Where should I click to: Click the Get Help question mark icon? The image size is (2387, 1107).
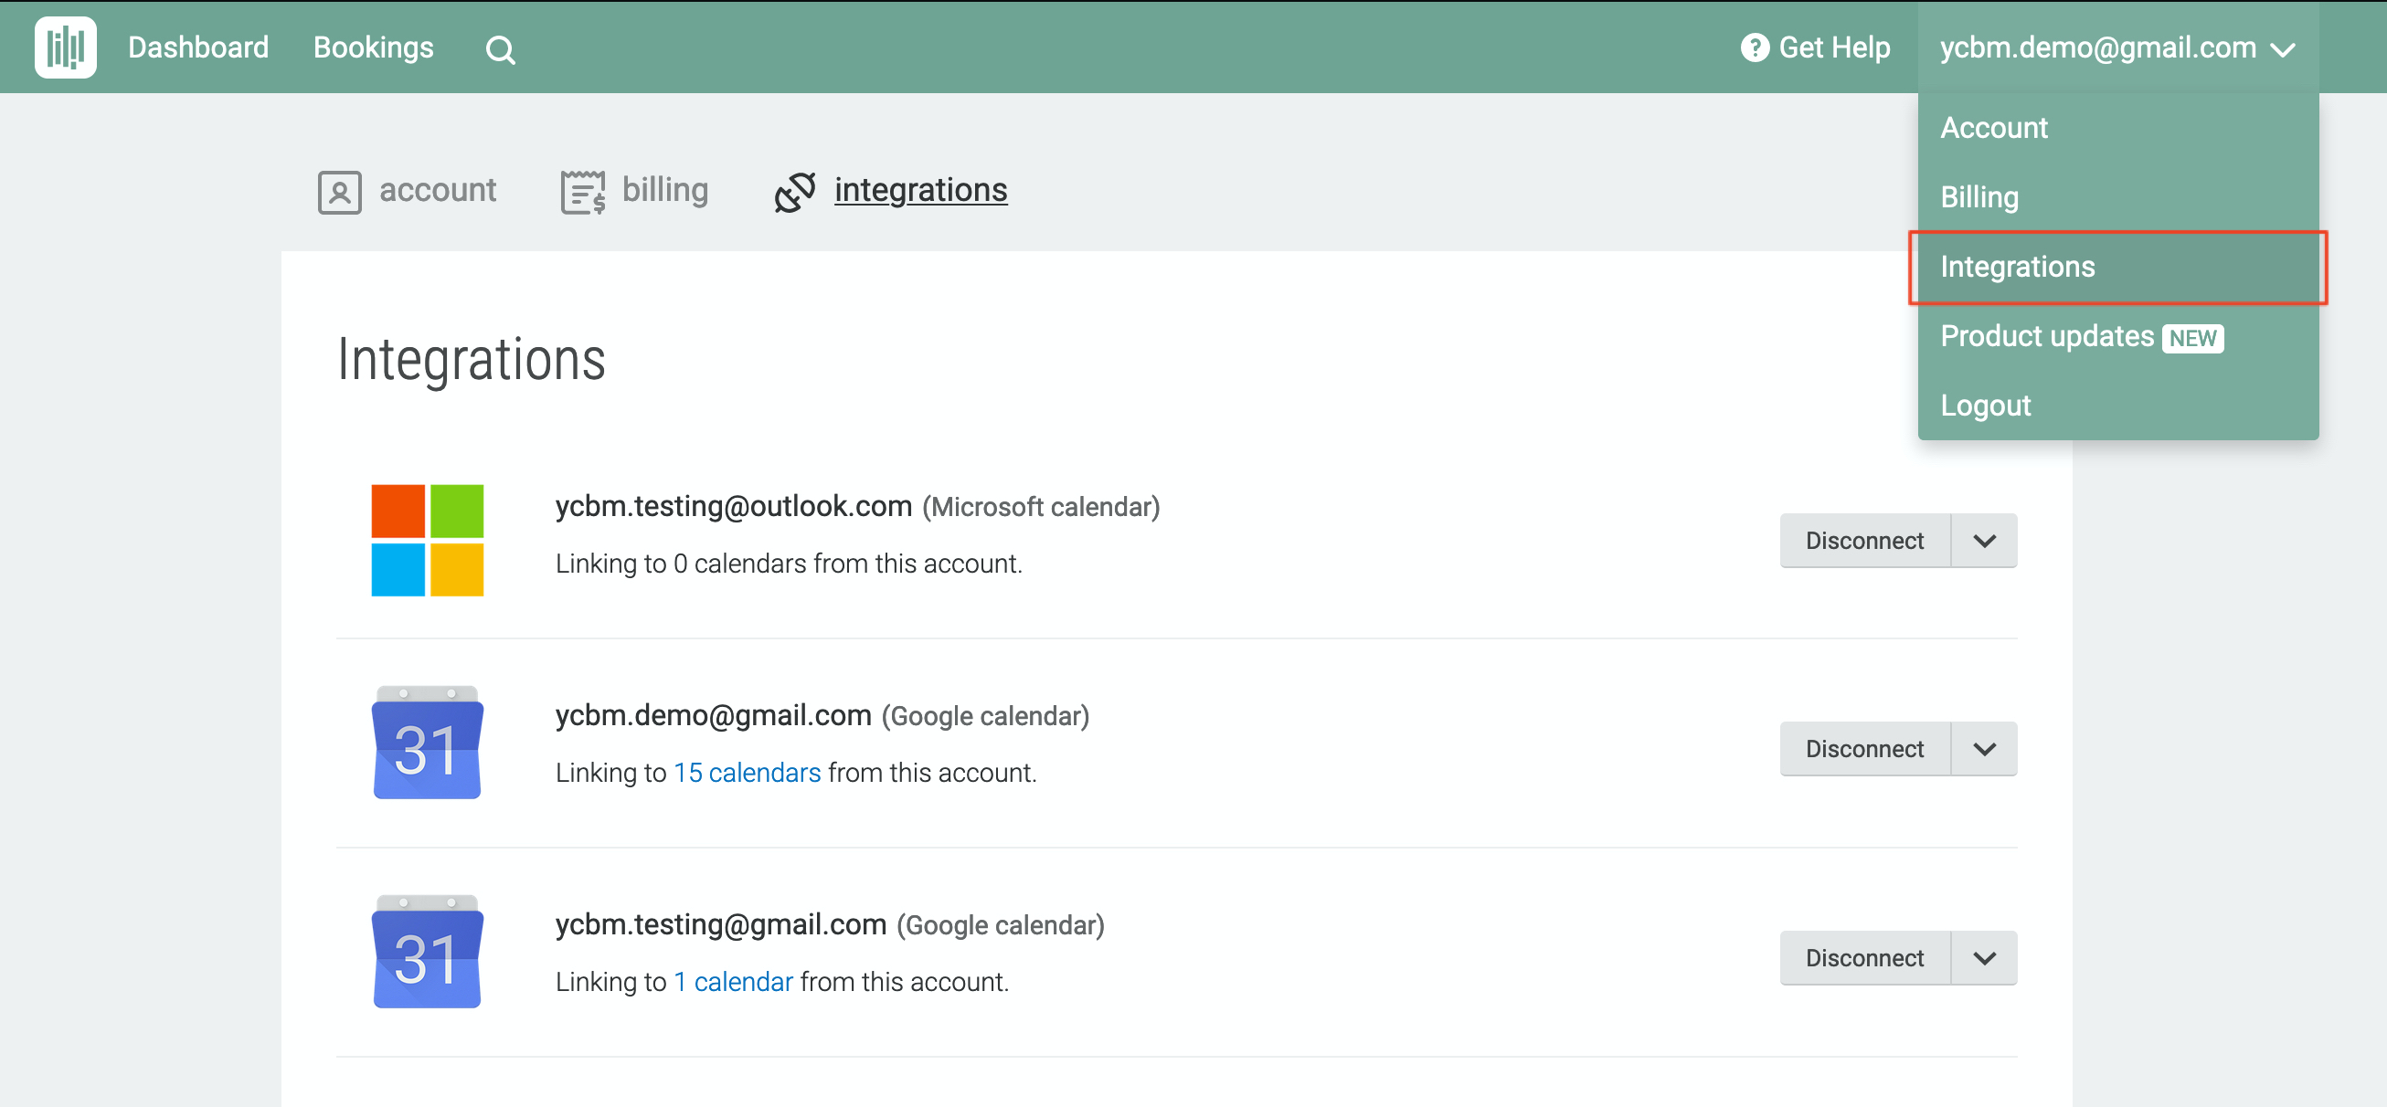pyautogui.click(x=1754, y=47)
